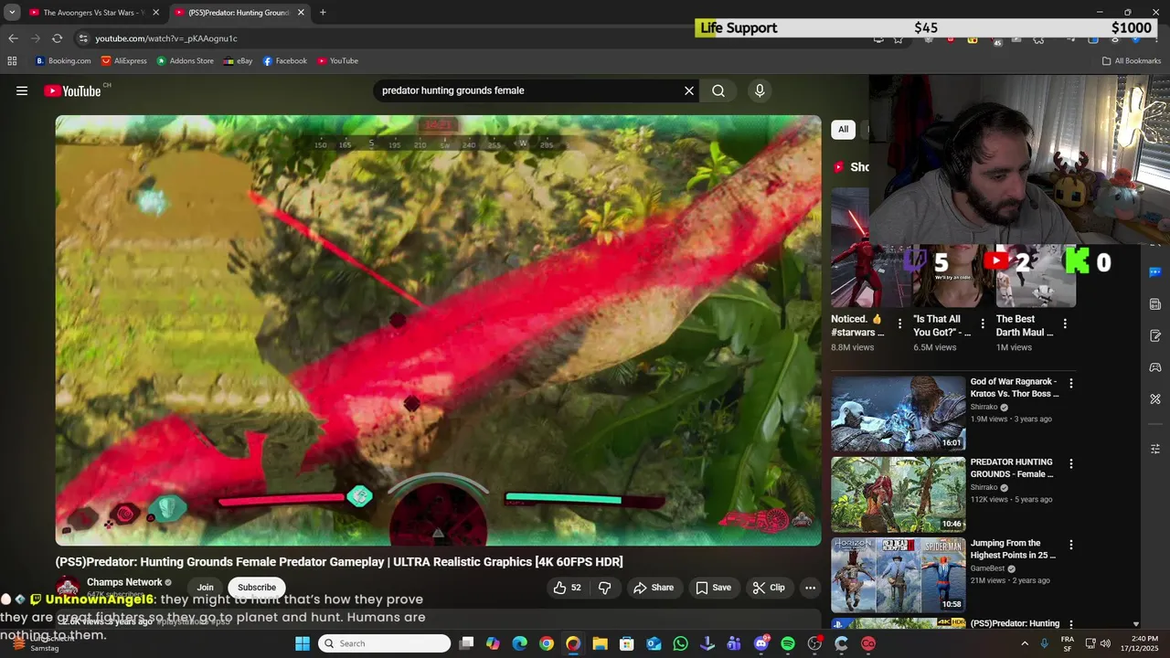The height and width of the screenshot is (658, 1170).
Task: Clear the YouTube search box text
Action: pyautogui.click(x=689, y=90)
